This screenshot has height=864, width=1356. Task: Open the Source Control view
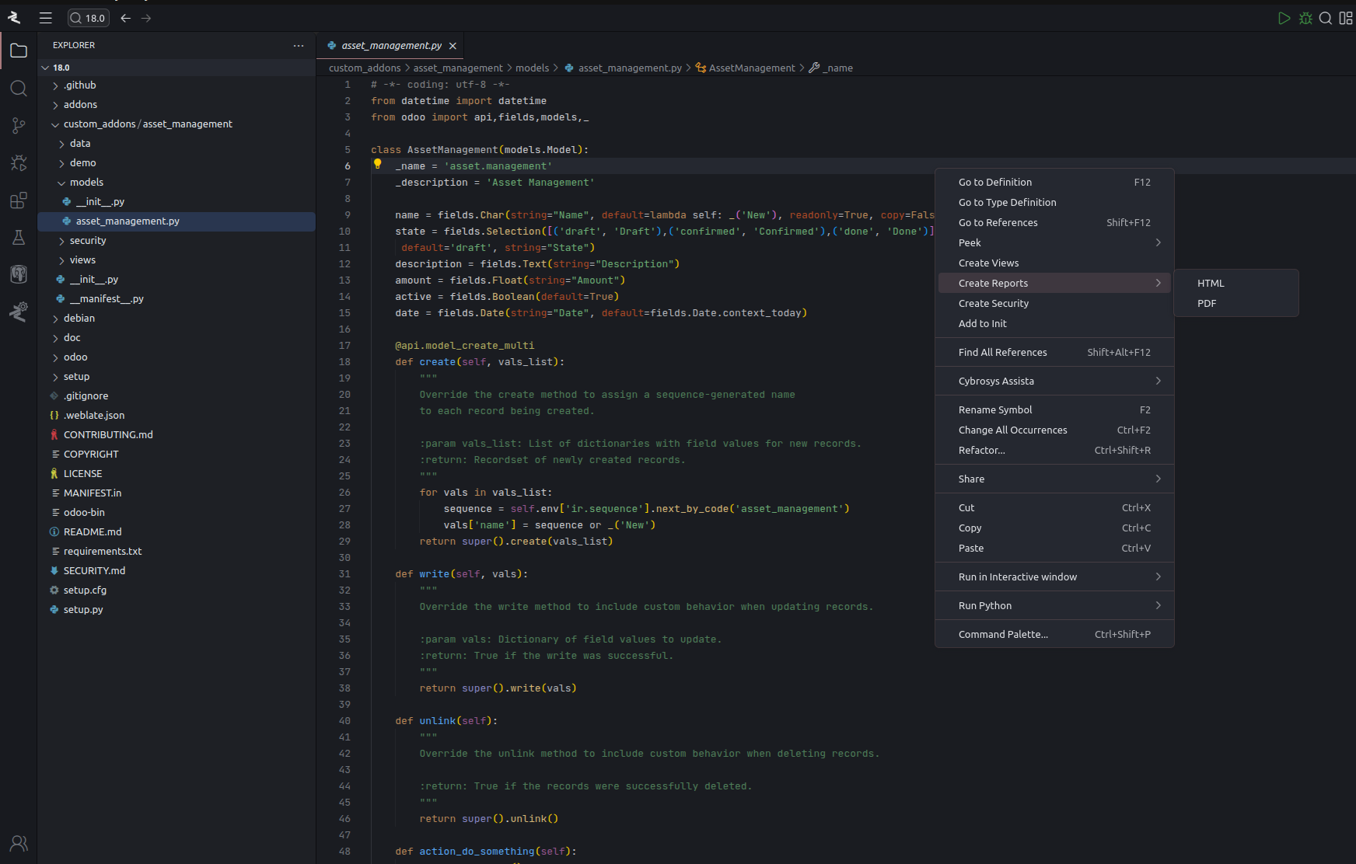pyautogui.click(x=19, y=125)
